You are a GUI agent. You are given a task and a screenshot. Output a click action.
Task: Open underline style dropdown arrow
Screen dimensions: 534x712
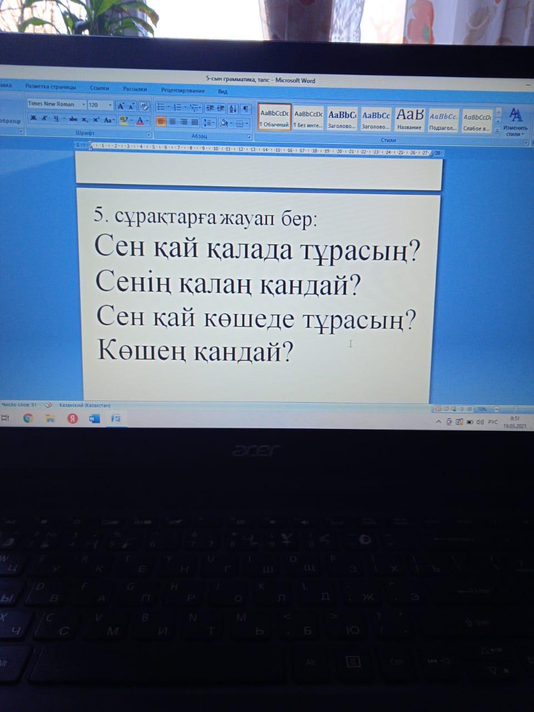[x=63, y=119]
